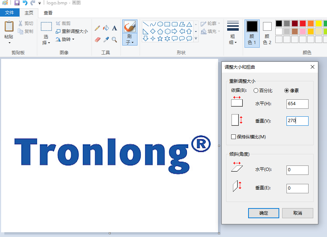Choose the five-point star shape

coord(160,39)
